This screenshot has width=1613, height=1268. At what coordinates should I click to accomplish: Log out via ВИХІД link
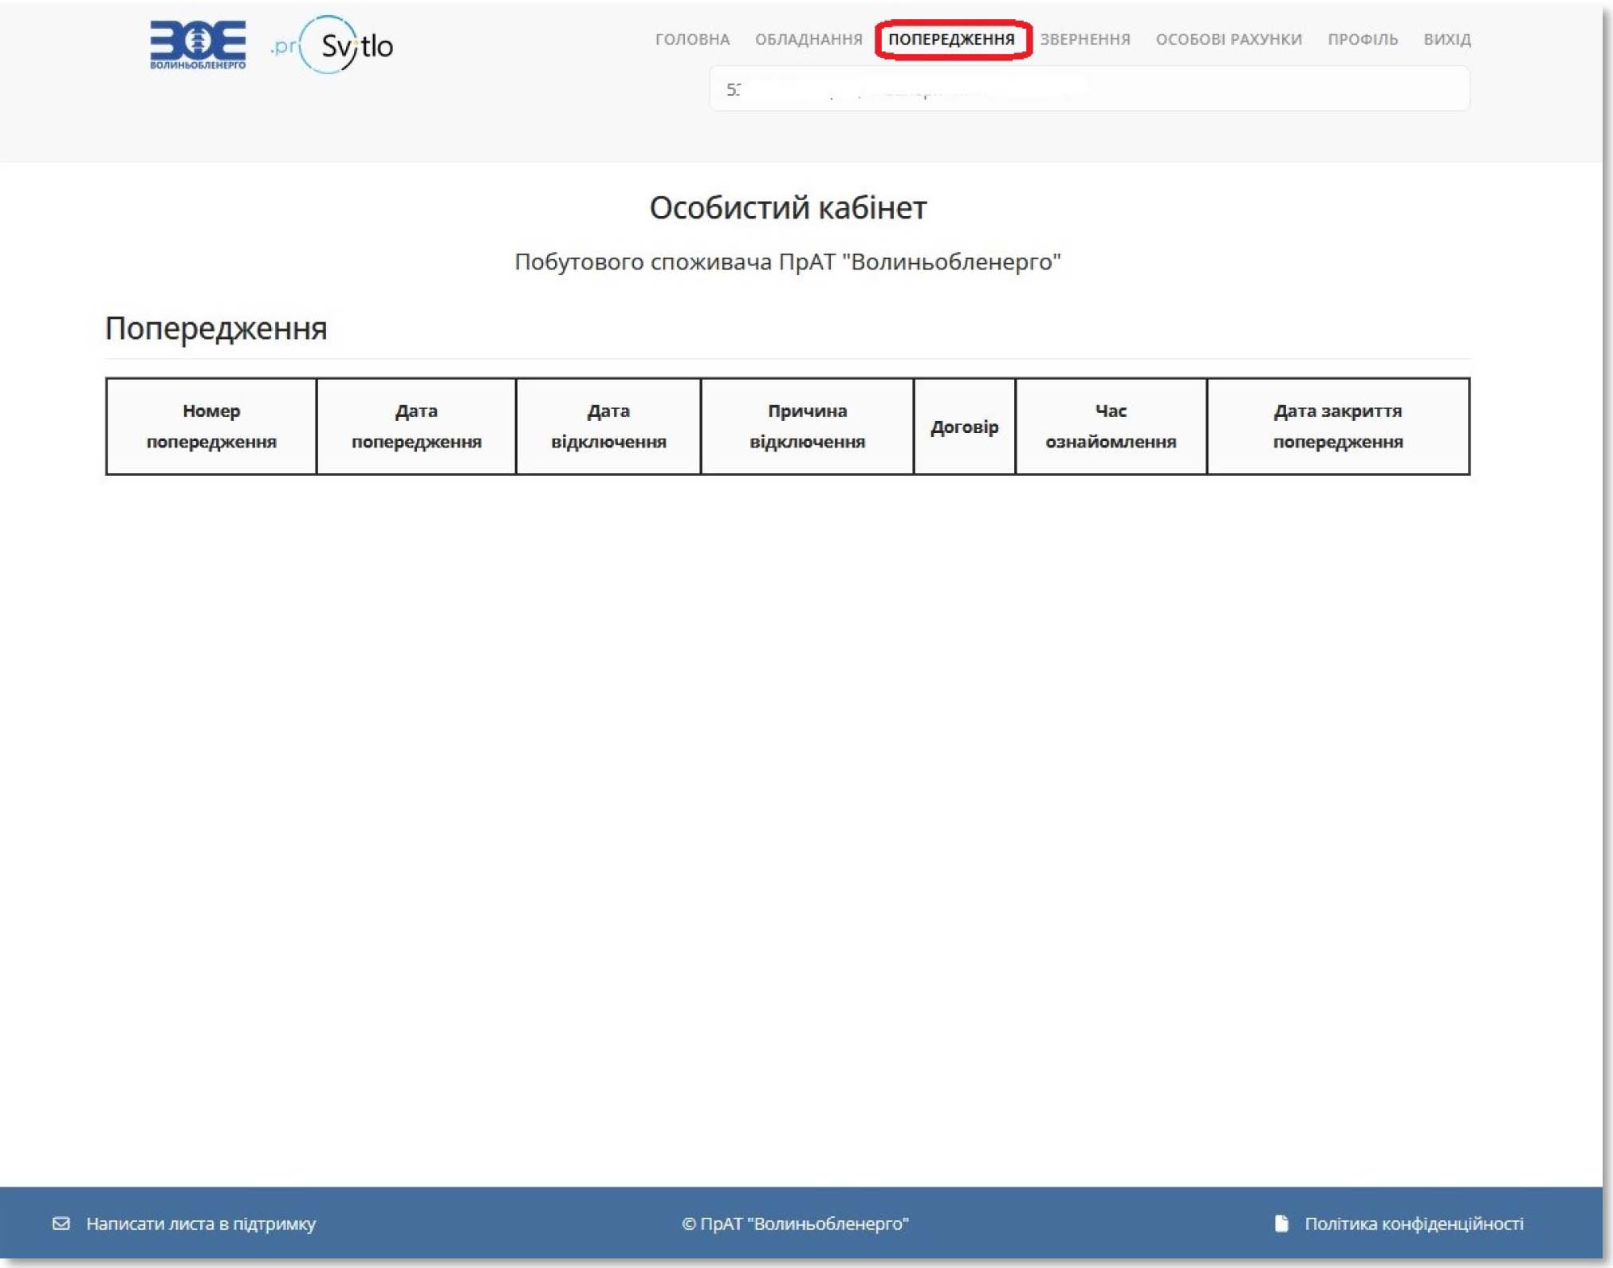tap(1447, 39)
